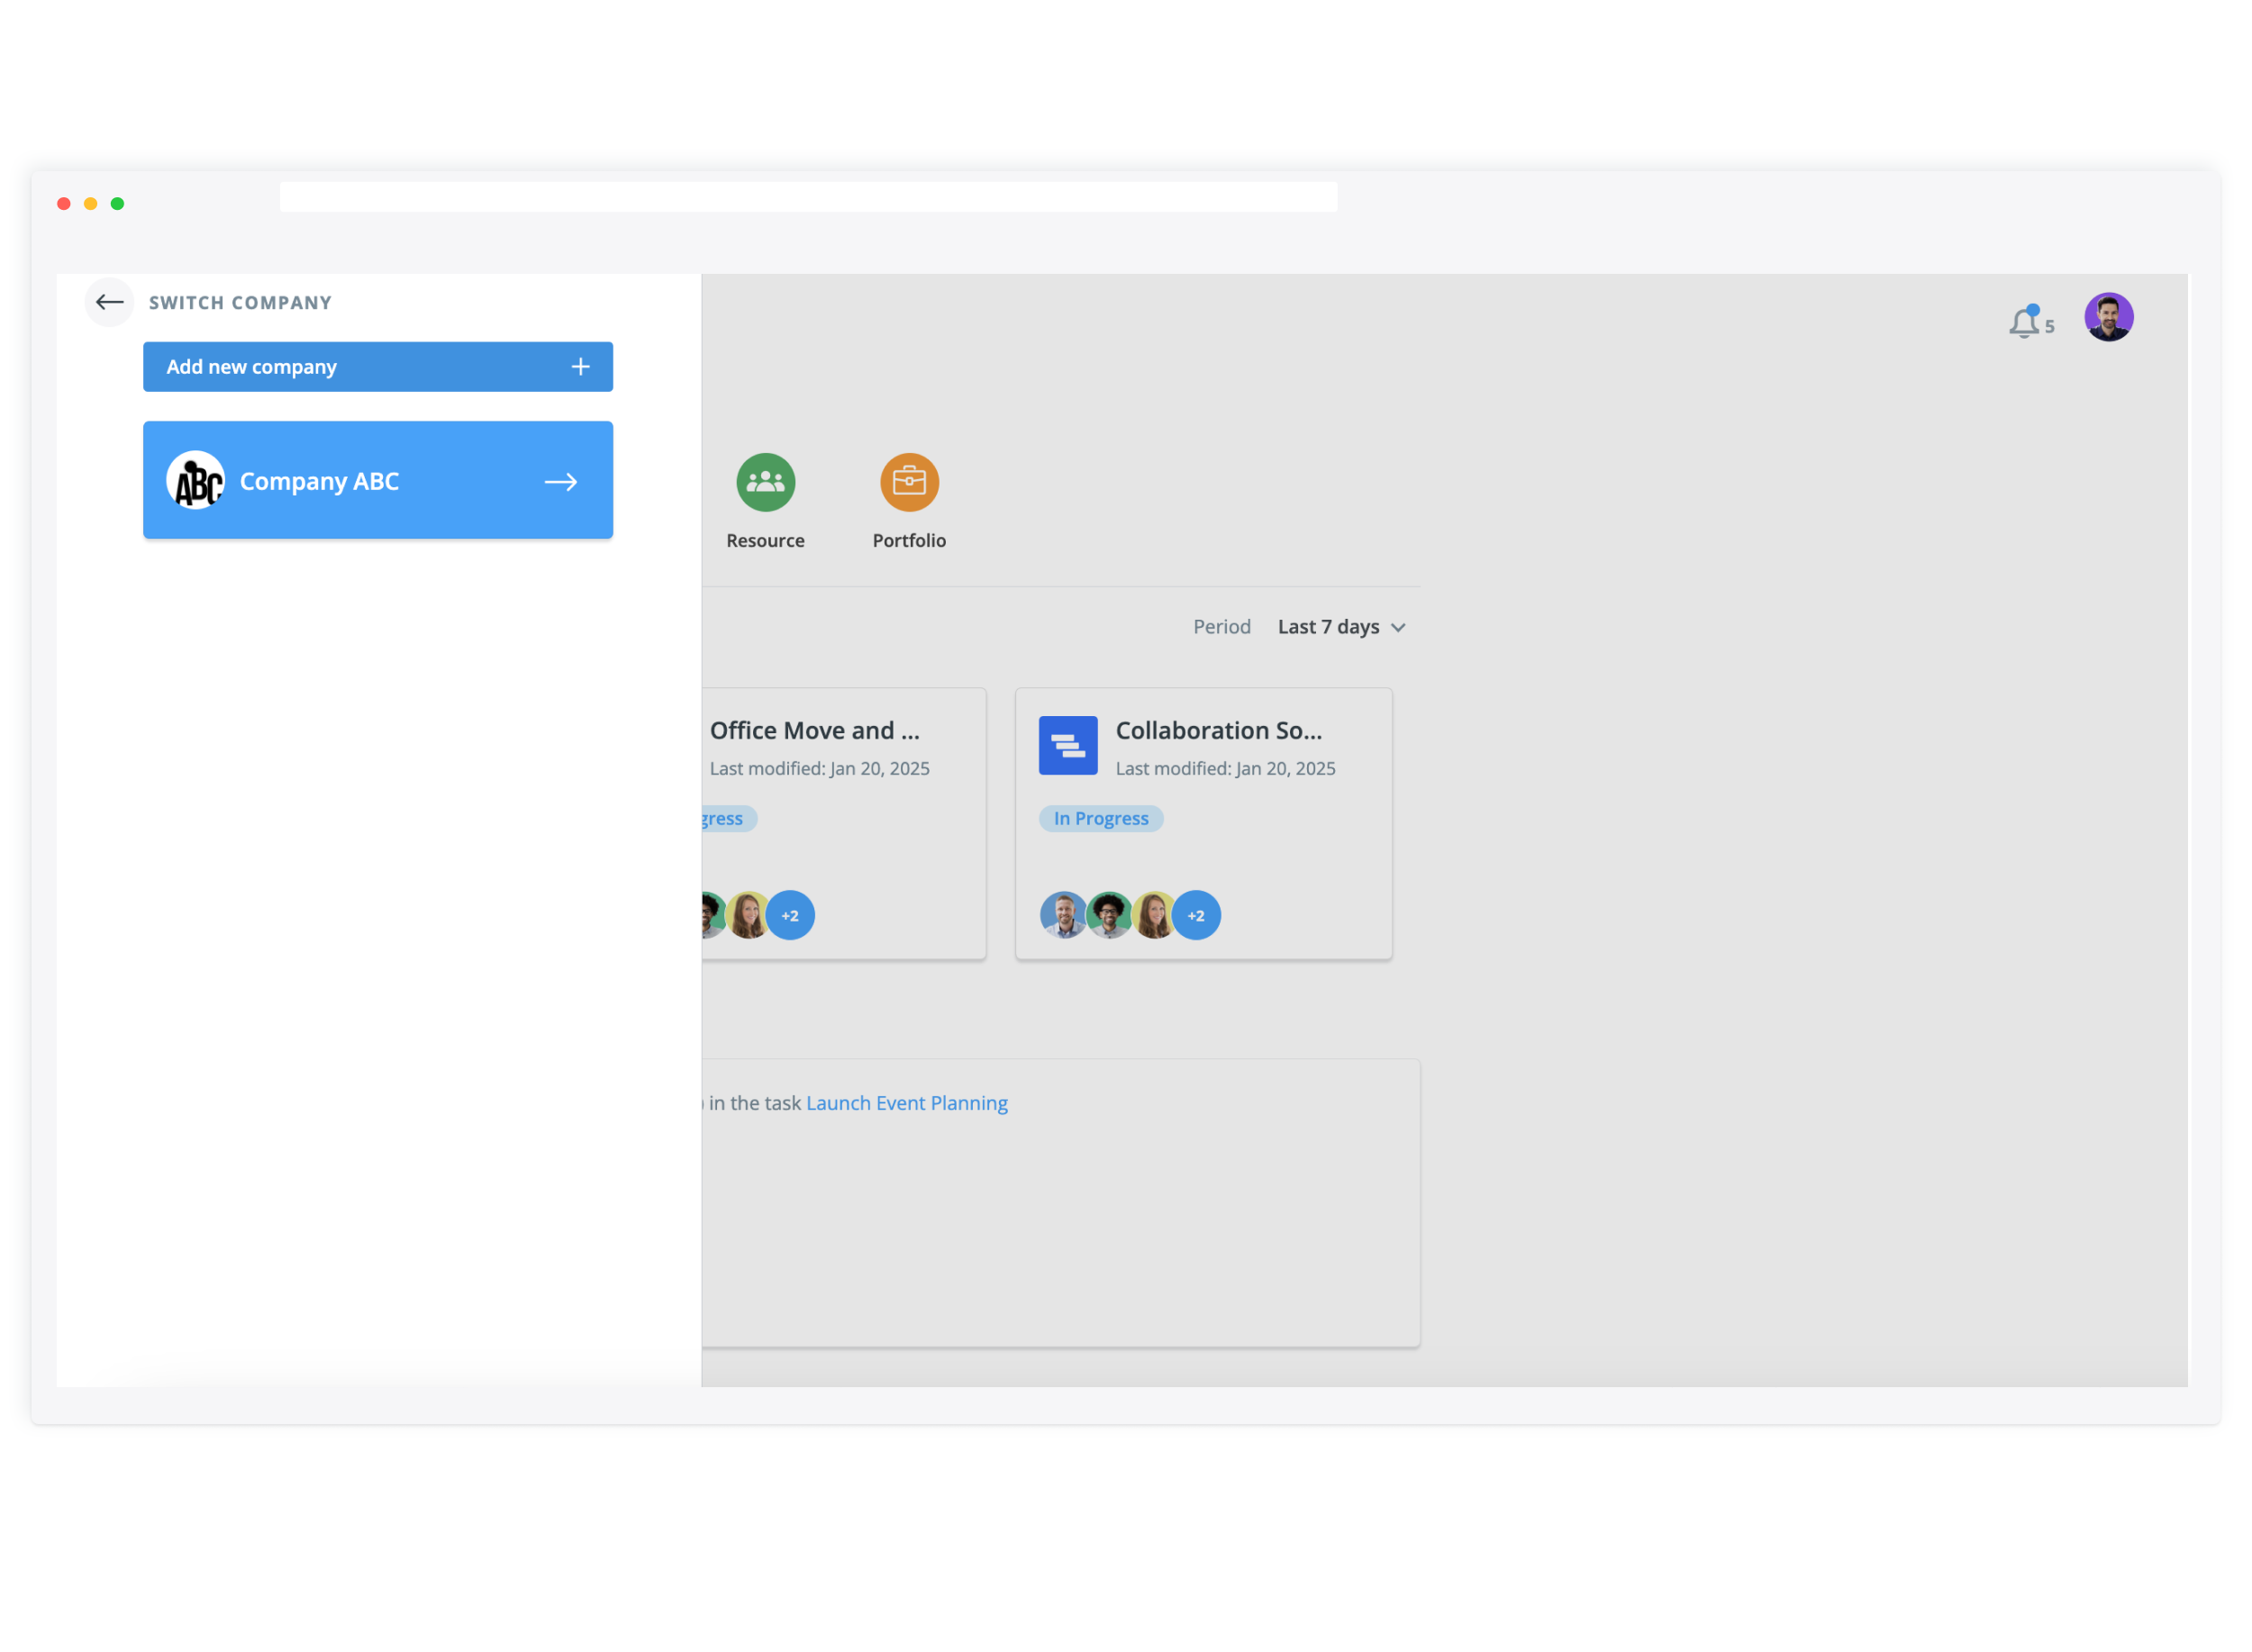This screenshot has height=1652, width=2252.
Task: Open the Collaboration So... project title
Action: (1218, 731)
